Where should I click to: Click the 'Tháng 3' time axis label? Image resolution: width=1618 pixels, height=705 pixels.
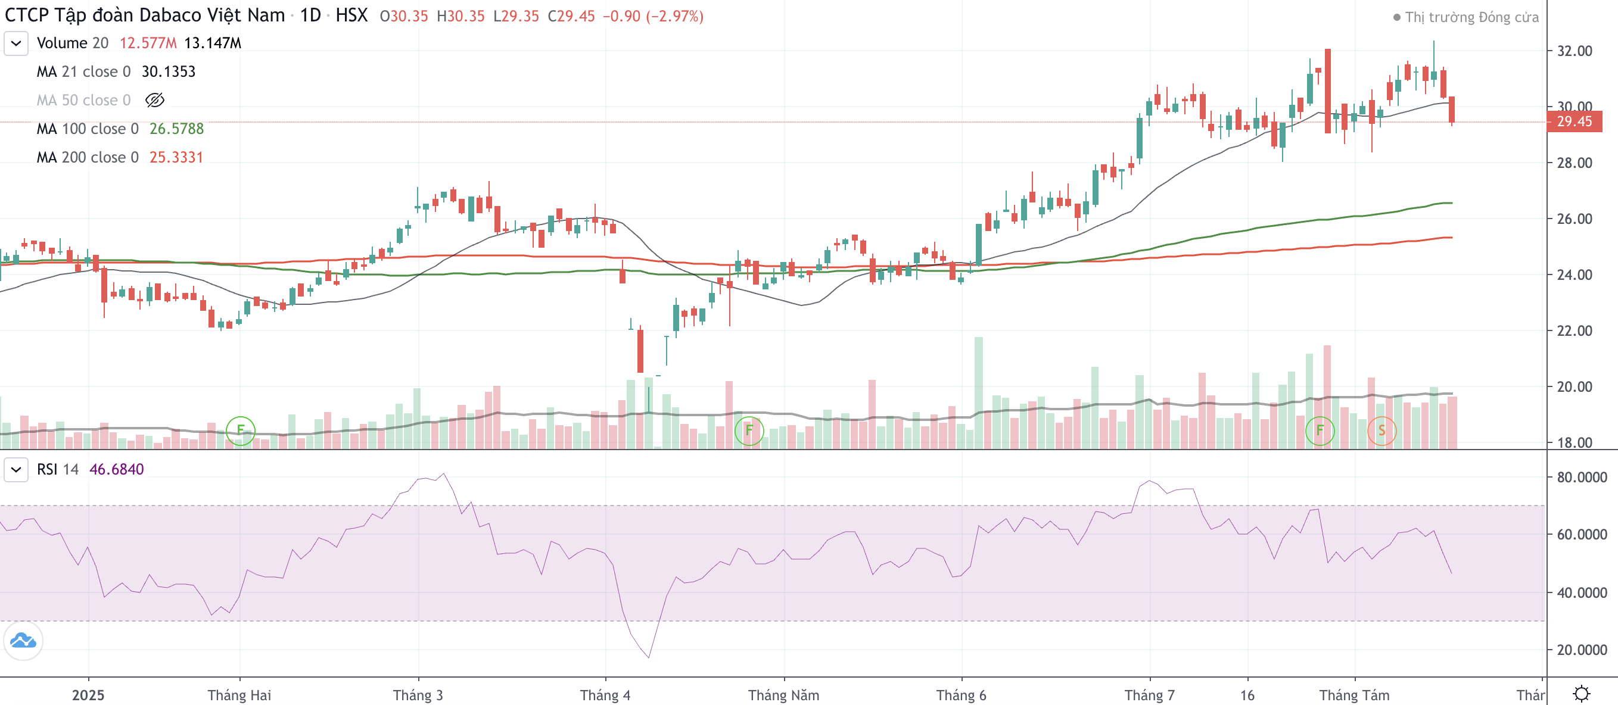click(418, 695)
